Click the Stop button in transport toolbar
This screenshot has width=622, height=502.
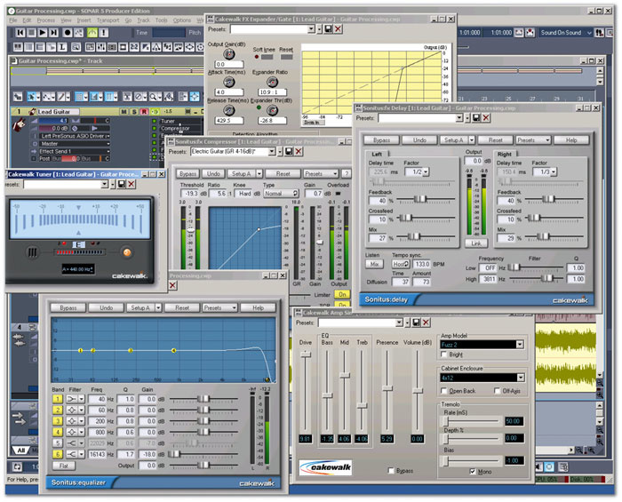(x=31, y=33)
